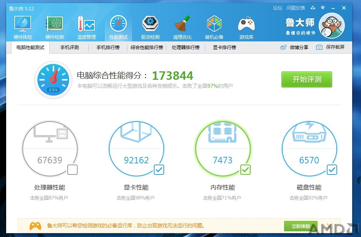Click the 鲁大师 mascot avatar
361x237 pixels.
[331, 26]
